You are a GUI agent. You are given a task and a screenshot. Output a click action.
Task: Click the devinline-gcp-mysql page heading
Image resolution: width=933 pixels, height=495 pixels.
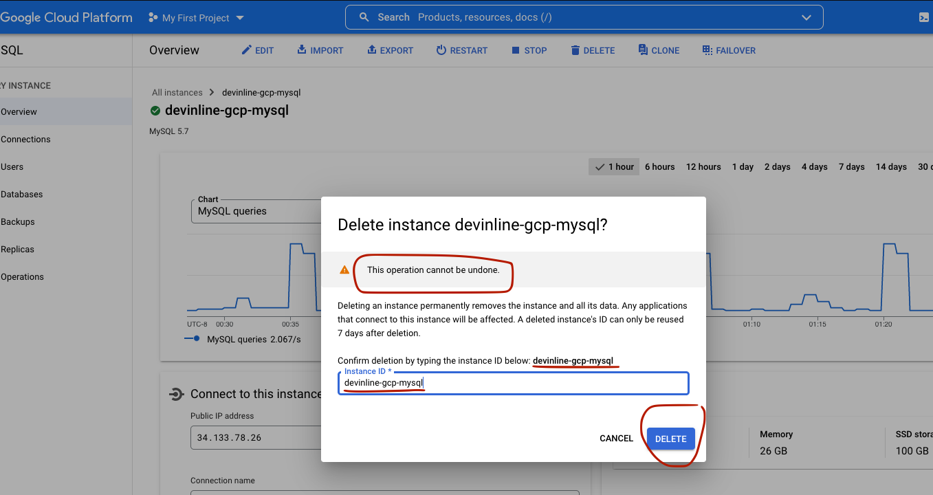coord(227,111)
